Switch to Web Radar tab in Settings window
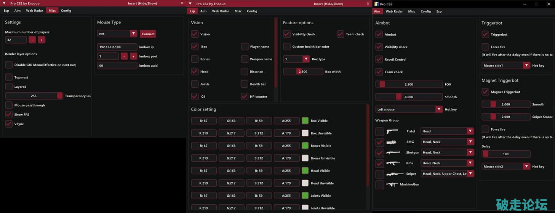The height and width of the screenshot is (213, 555). pyautogui.click(x=34, y=11)
